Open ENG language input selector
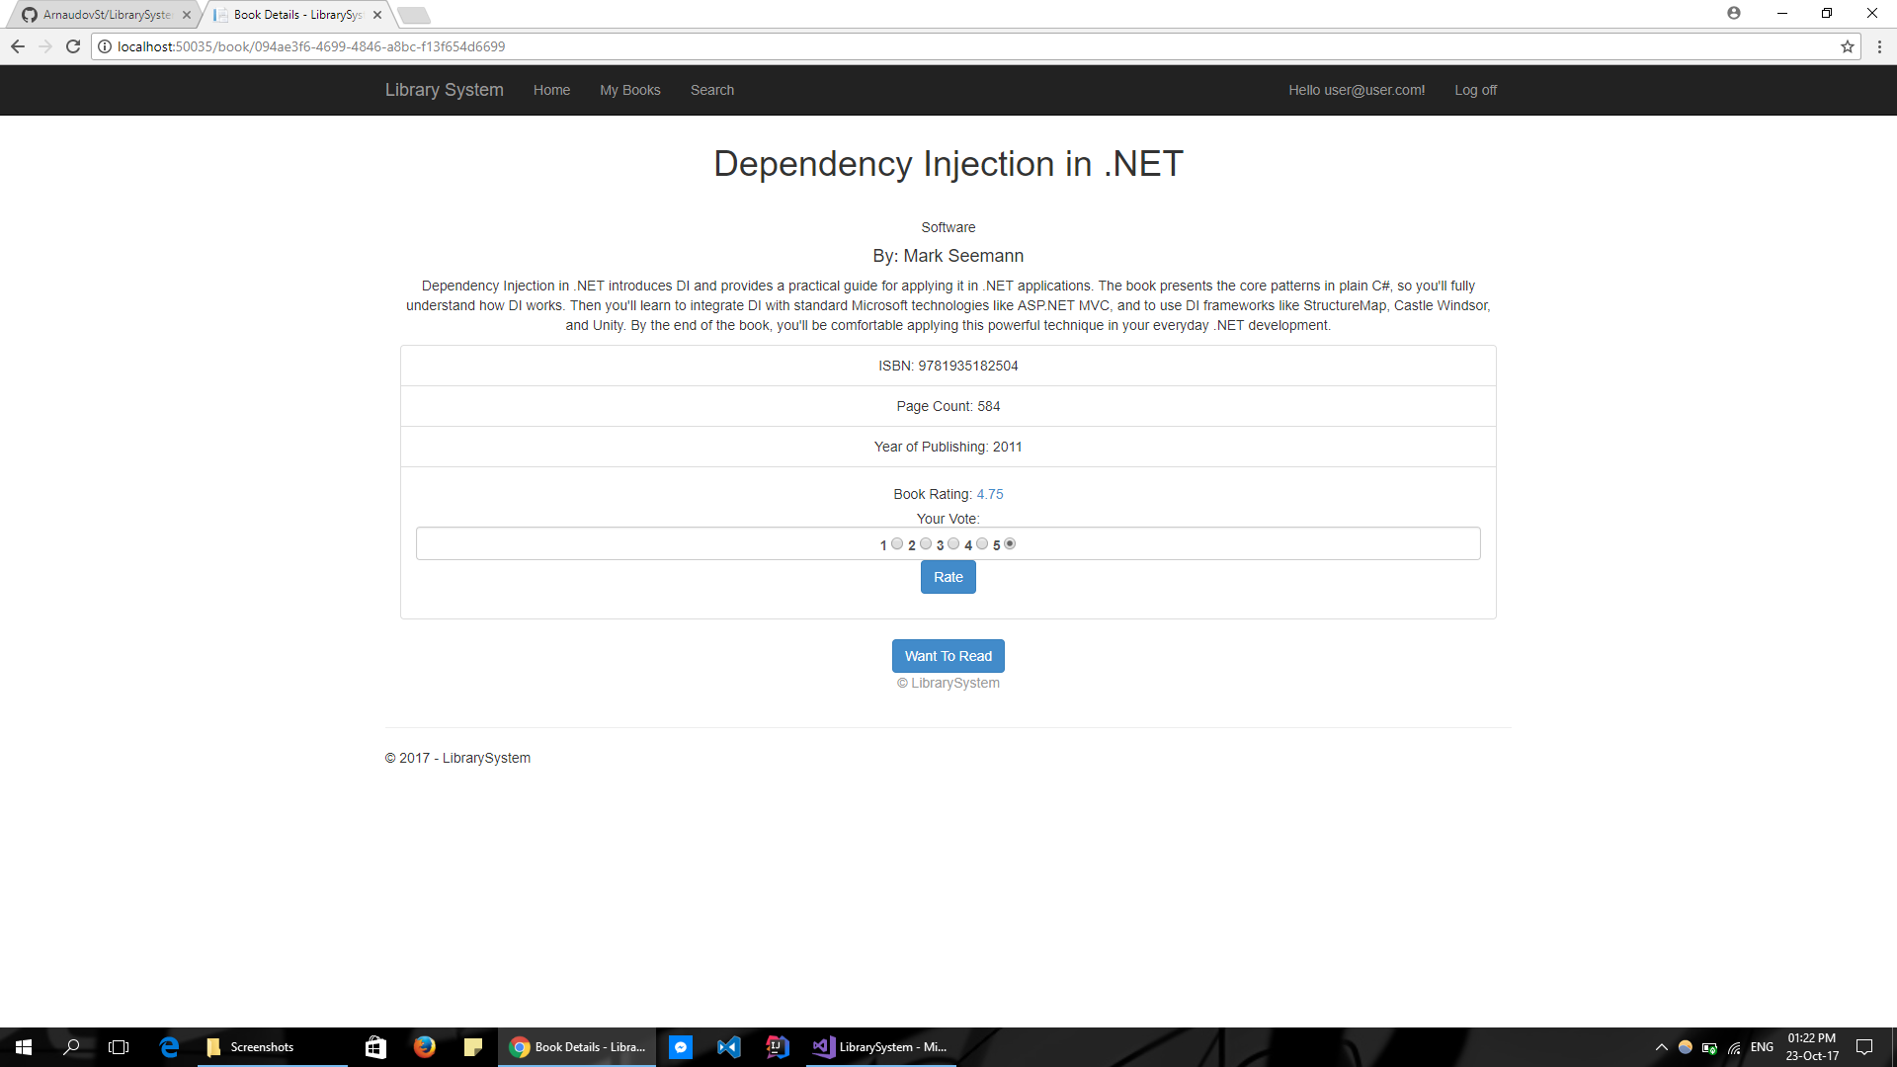The image size is (1897, 1067). pyautogui.click(x=1762, y=1047)
